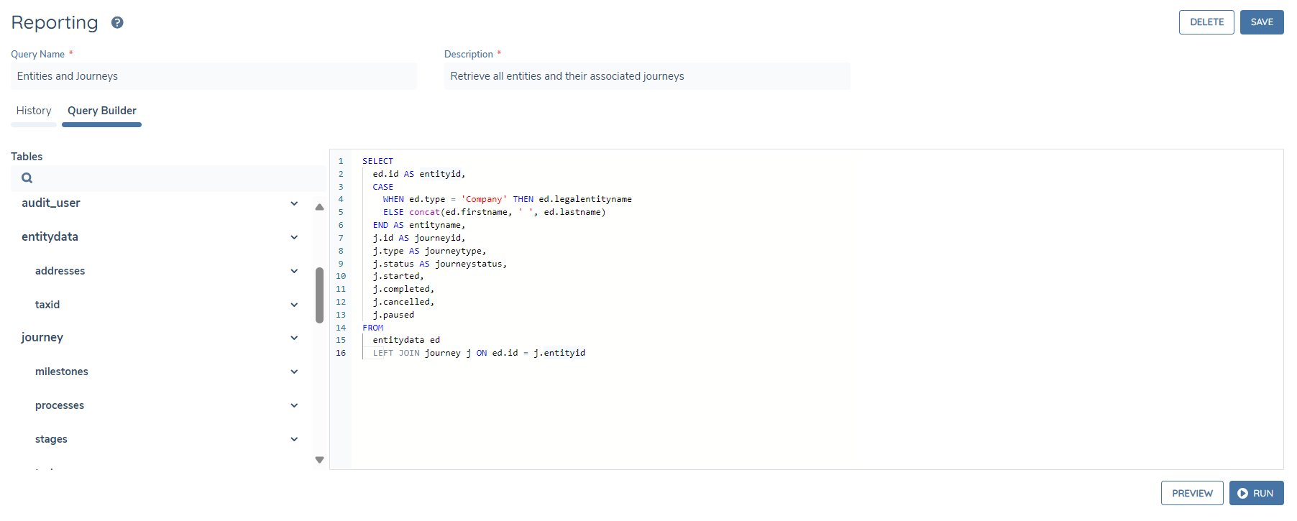Click 'j.id AS journeyid,' line
1297x521 pixels.
tap(419, 238)
